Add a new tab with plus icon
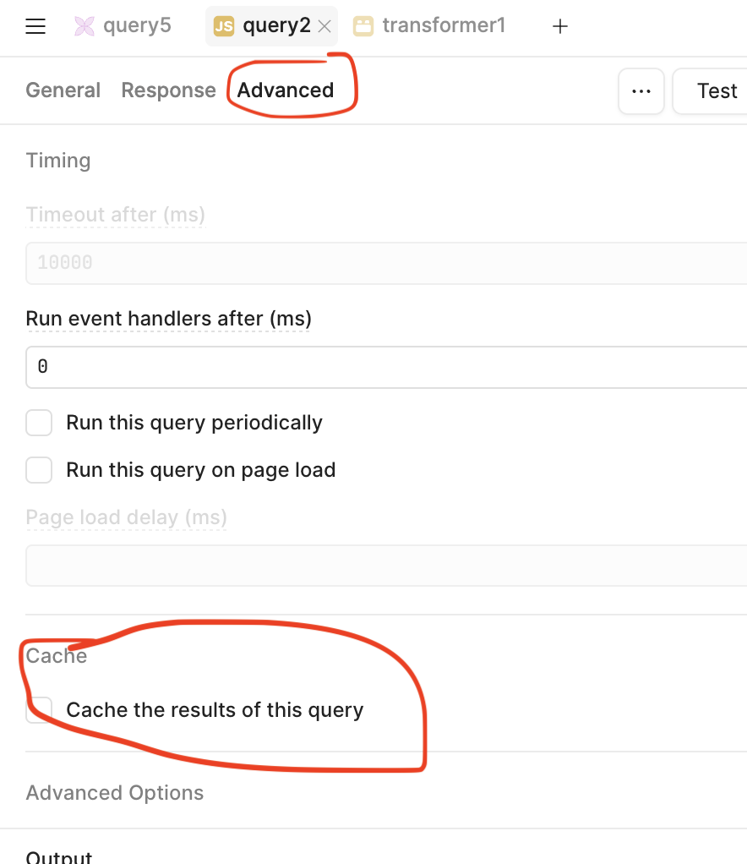 [x=559, y=26]
